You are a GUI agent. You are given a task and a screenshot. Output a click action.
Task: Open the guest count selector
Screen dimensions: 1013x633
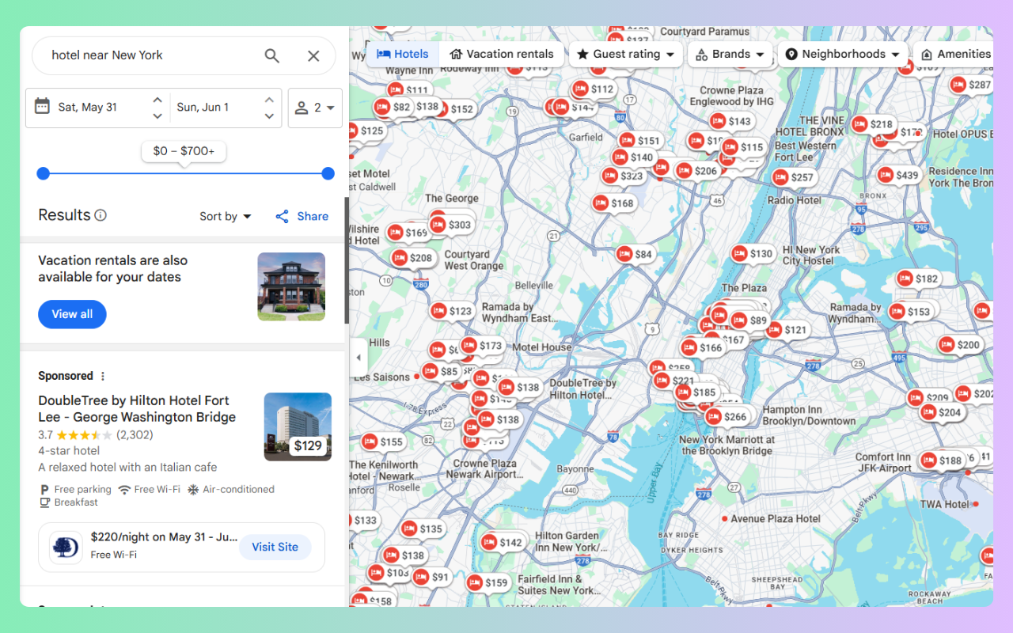pyautogui.click(x=315, y=108)
